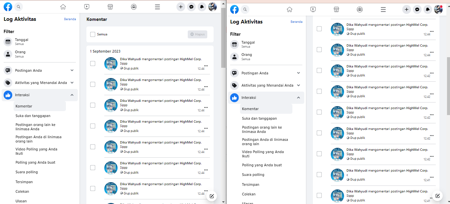
Task: Open Orang filter in right window
Action: (x=266, y=57)
